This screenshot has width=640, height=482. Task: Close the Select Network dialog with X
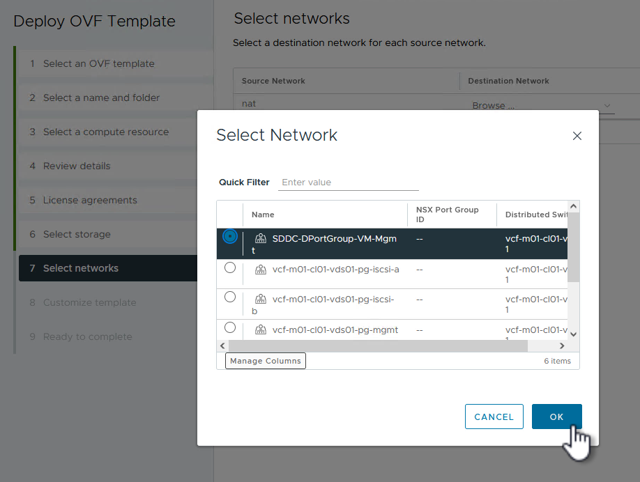[x=577, y=136]
